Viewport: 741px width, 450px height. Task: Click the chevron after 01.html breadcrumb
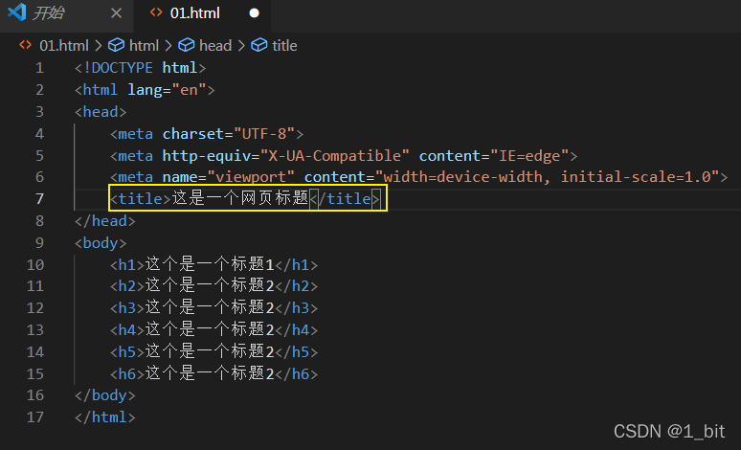(99, 46)
